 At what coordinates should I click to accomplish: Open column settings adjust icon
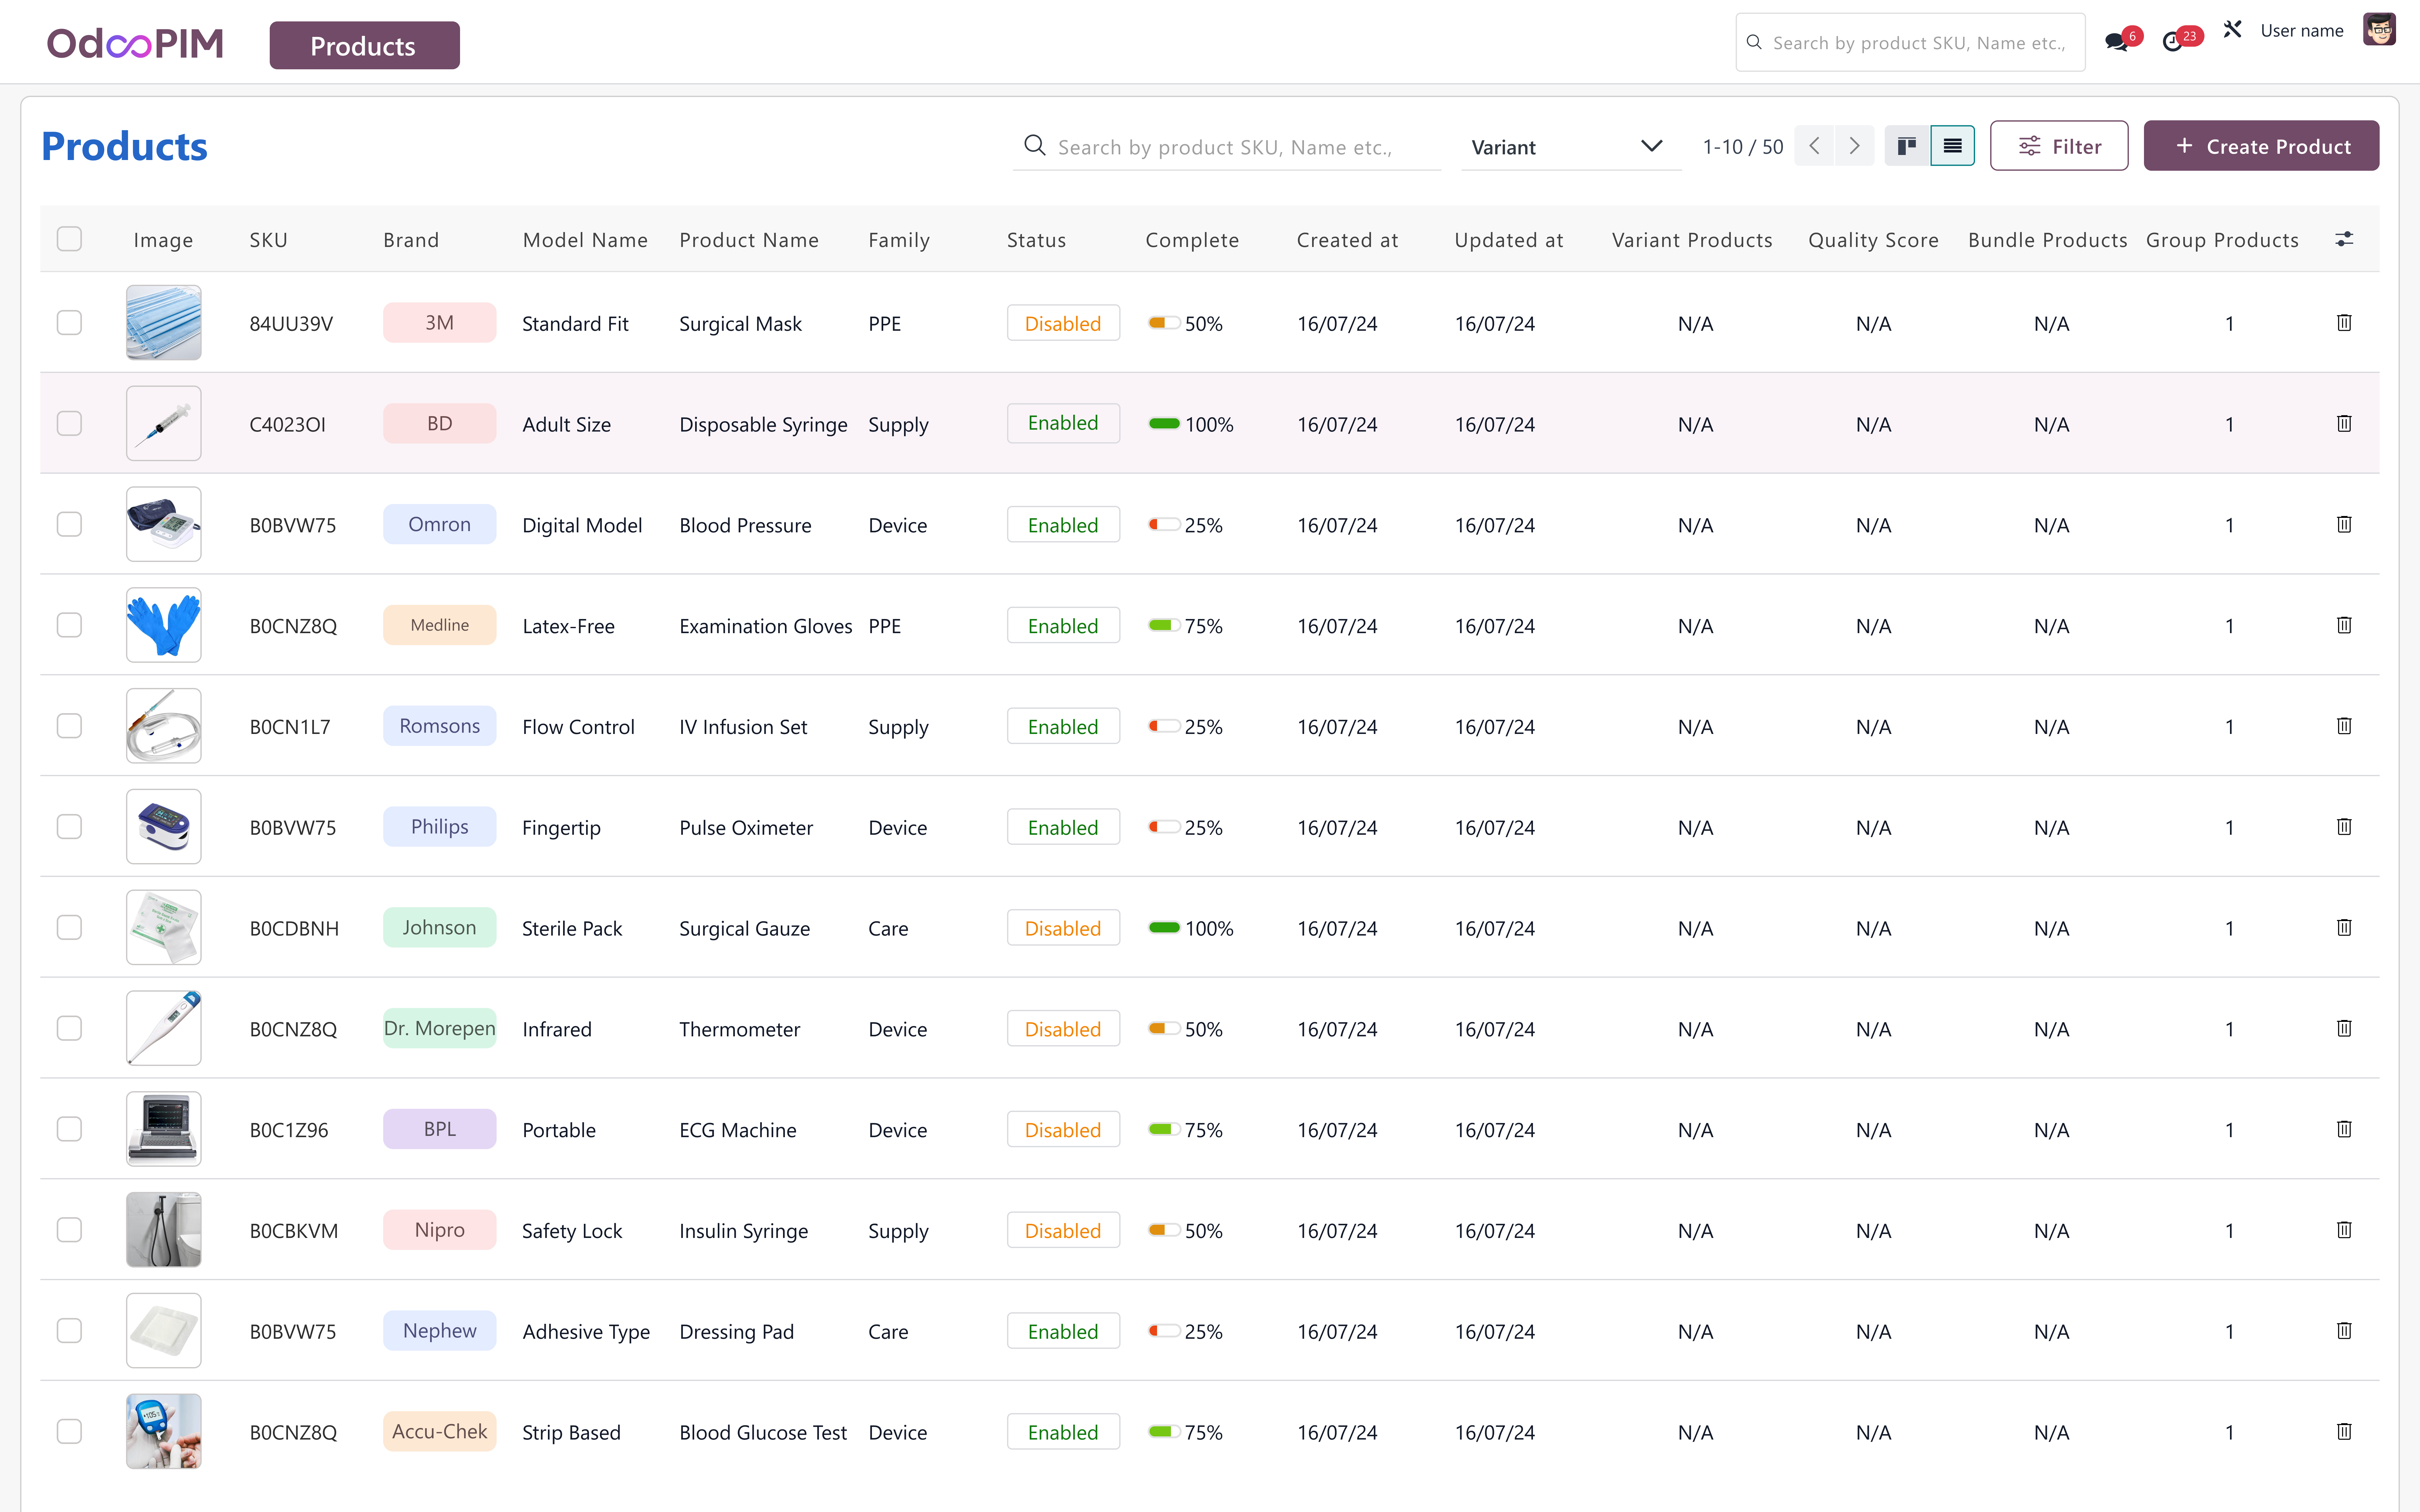pyautogui.click(x=2344, y=239)
